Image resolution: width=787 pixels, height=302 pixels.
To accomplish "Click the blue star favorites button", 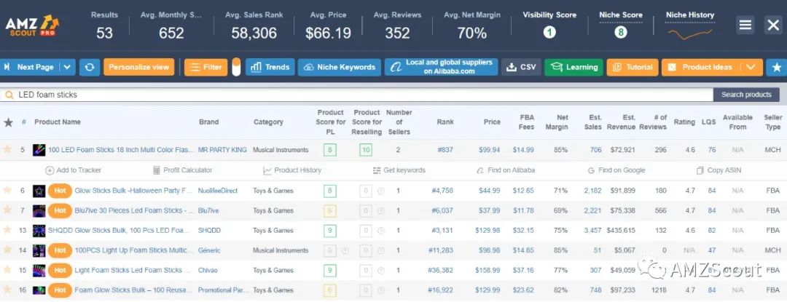I will (776, 67).
